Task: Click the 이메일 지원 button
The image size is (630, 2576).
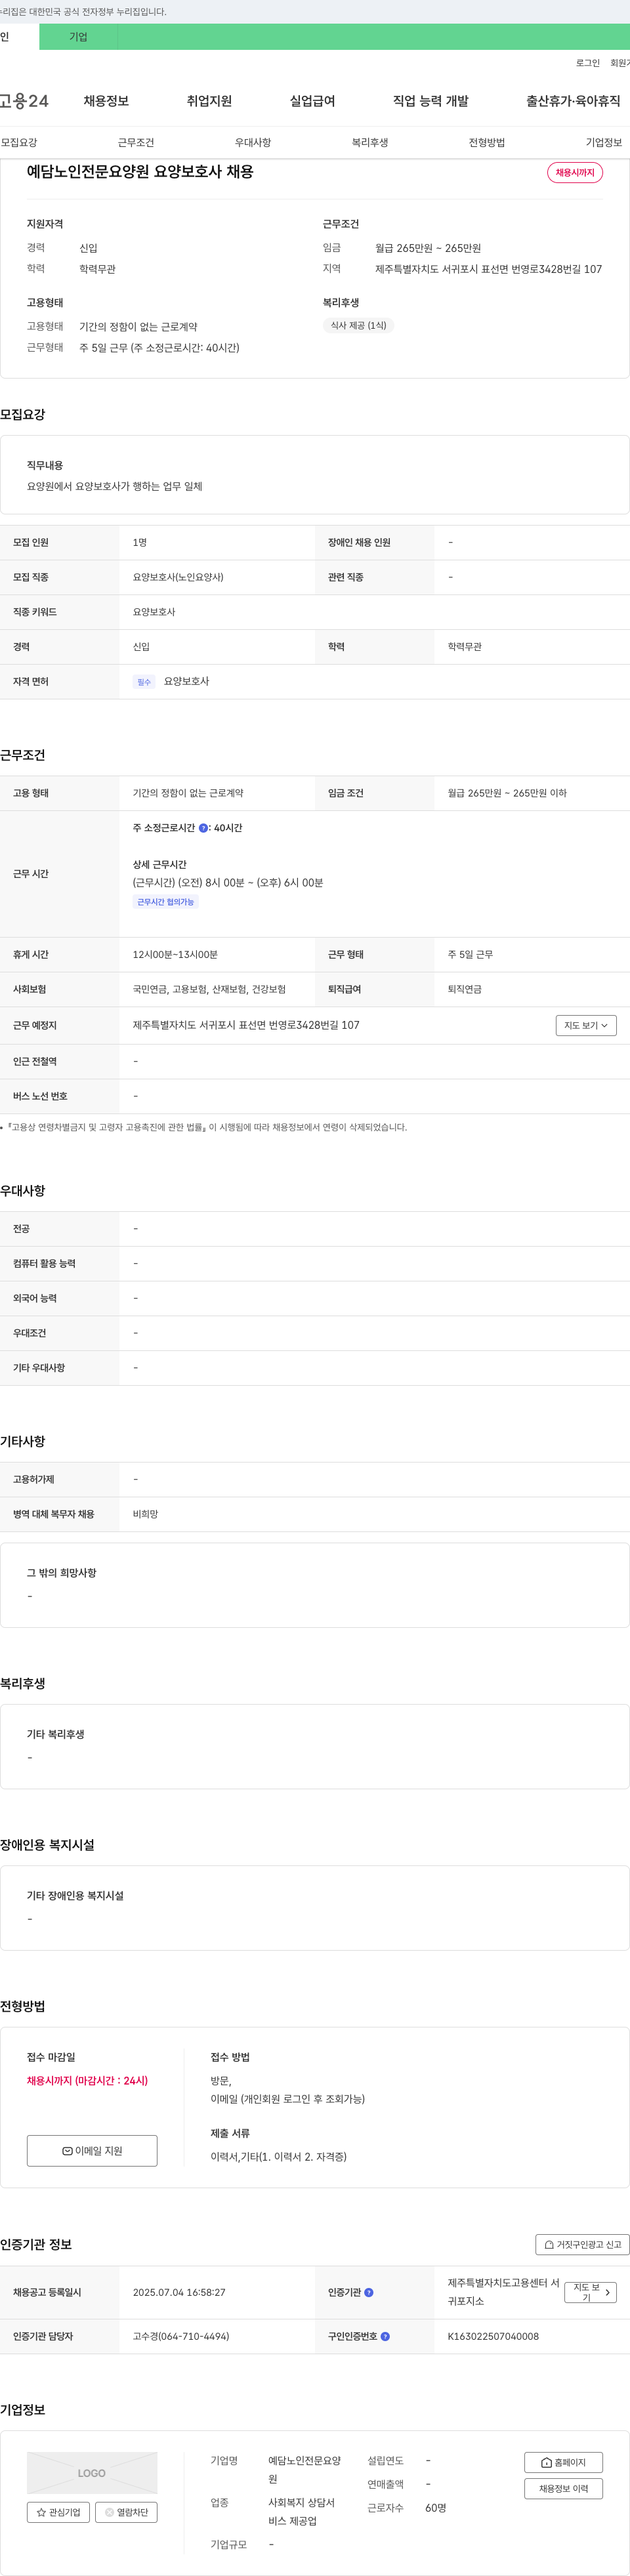Action: coord(92,2150)
